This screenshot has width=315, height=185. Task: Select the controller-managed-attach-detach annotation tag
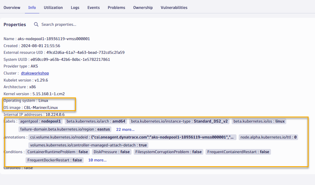[x=88, y=145]
